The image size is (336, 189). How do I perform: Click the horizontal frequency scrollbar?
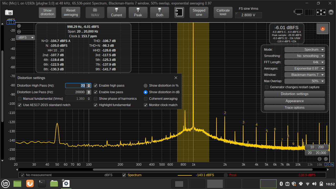[203, 170]
